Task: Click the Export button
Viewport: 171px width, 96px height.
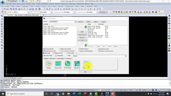Action: tap(96, 22)
